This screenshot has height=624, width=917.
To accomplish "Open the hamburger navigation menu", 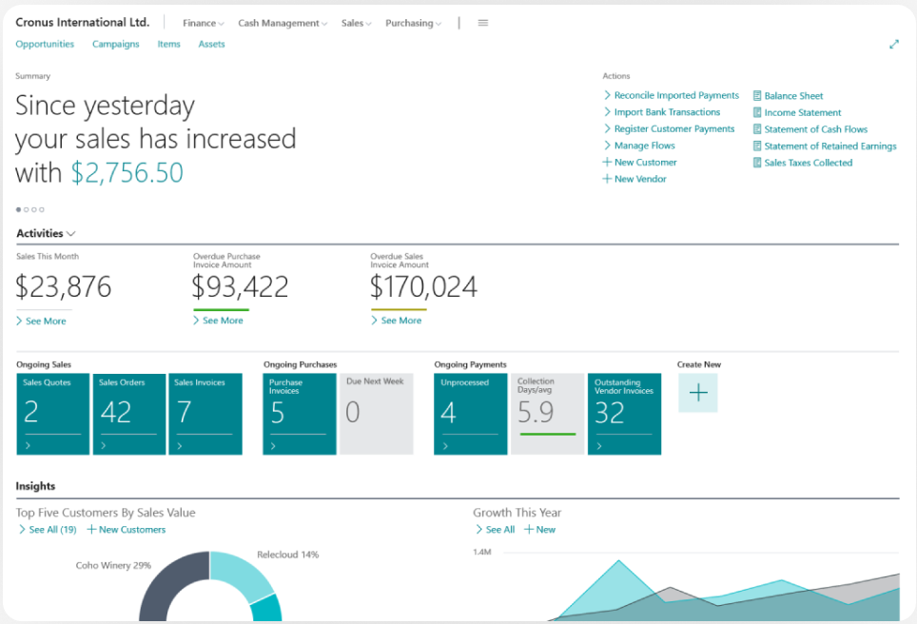I will [482, 23].
